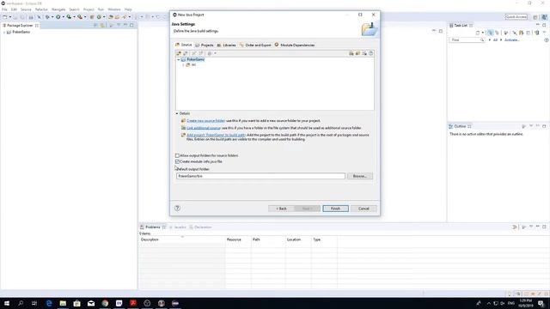Select the Source tab
The image size is (550, 309).
tap(184, 45)
